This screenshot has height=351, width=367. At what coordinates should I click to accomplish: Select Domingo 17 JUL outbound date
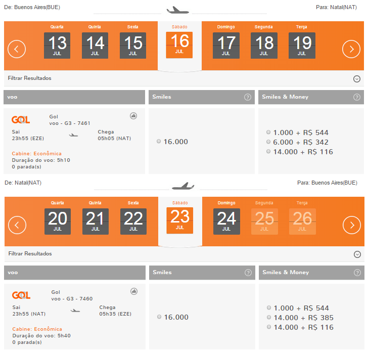tap(226, 45)
